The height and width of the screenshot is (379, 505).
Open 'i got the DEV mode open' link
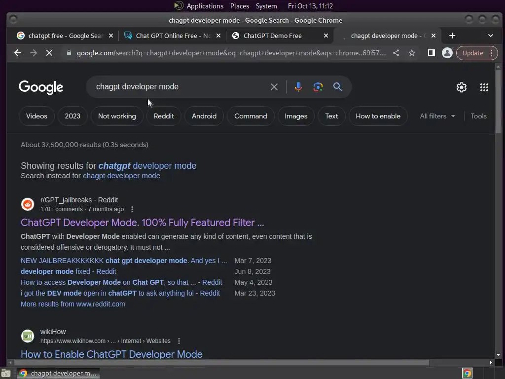tap(120, 293)
